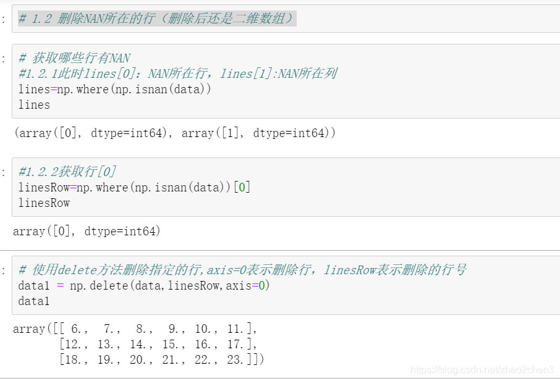Click output array row starting with 12.

click(158, 344)
